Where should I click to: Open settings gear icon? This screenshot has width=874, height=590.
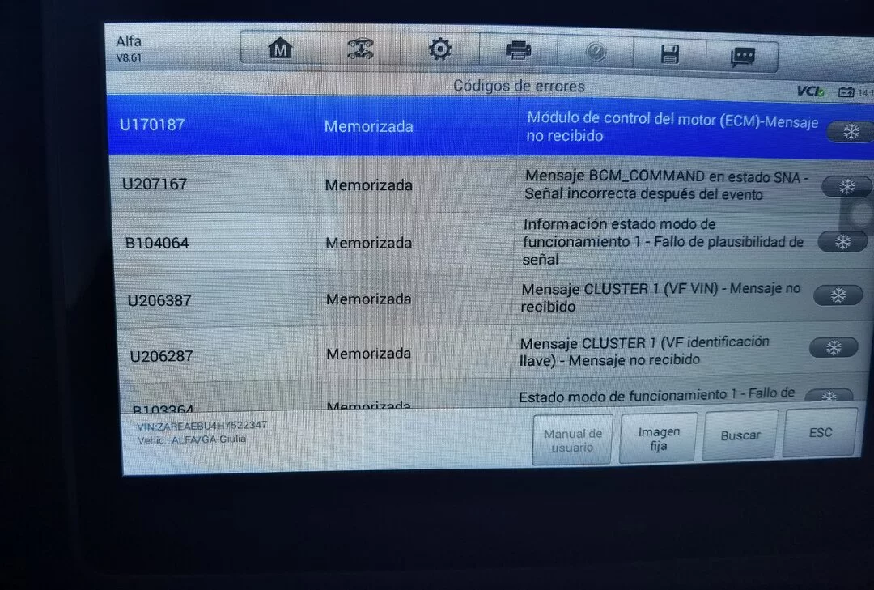(x=439, y=49)
